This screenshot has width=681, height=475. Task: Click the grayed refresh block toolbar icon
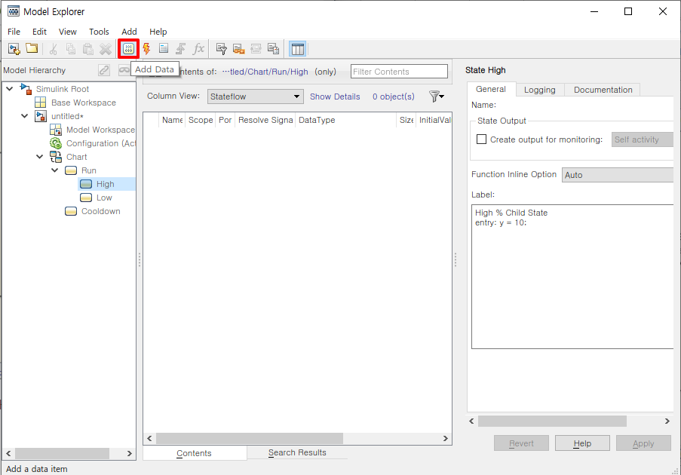tap(256, 48)
